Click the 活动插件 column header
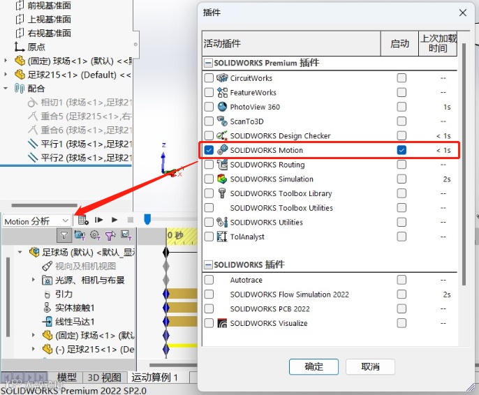Image resolution: width=479 pixels, height=395 pixels. tap(291, 43)
